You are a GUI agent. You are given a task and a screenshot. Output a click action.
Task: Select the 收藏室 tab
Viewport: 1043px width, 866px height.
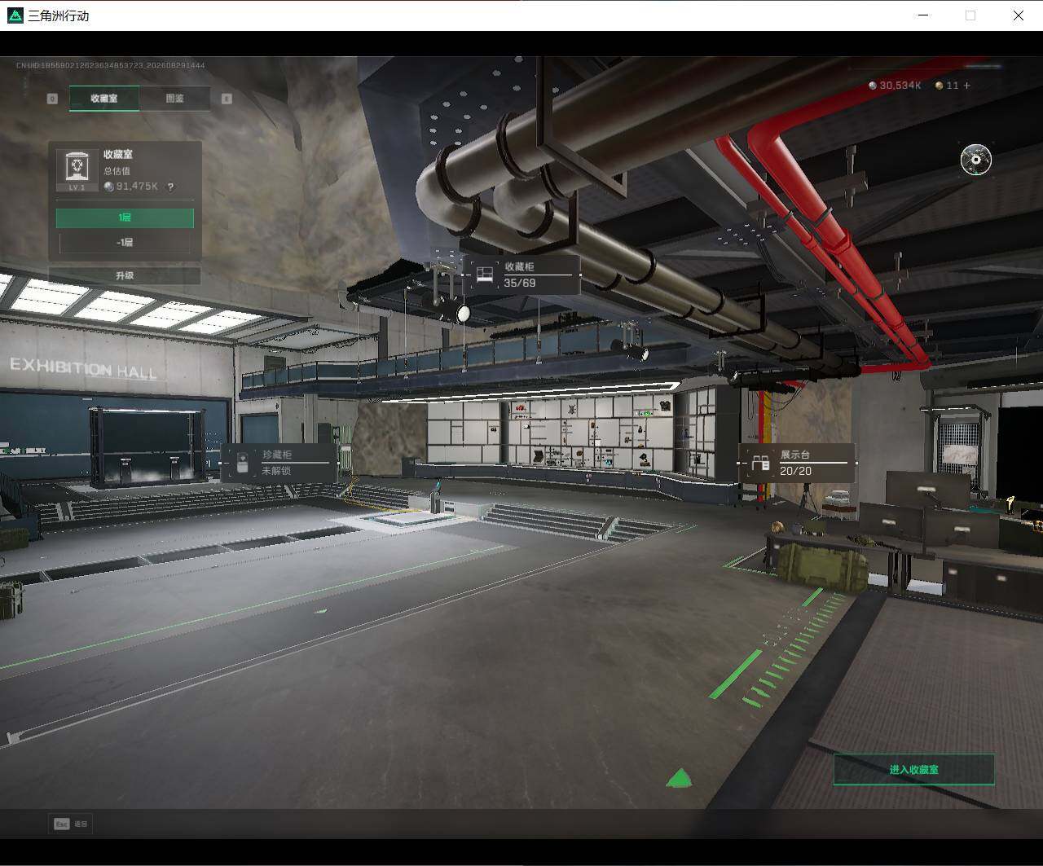[x=103, y=99]
